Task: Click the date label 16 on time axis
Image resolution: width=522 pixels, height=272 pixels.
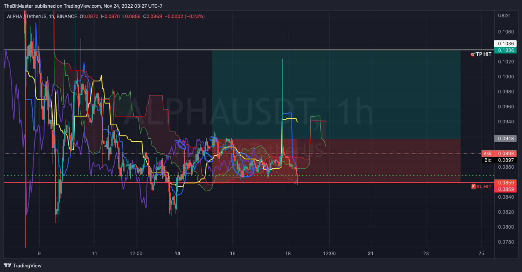Action: pos(232,254)
